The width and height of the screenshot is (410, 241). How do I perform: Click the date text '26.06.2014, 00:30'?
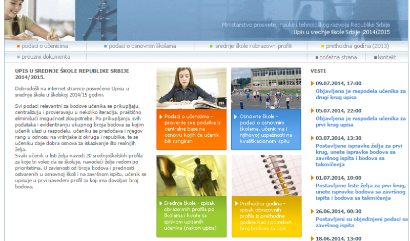click(338, 211)
